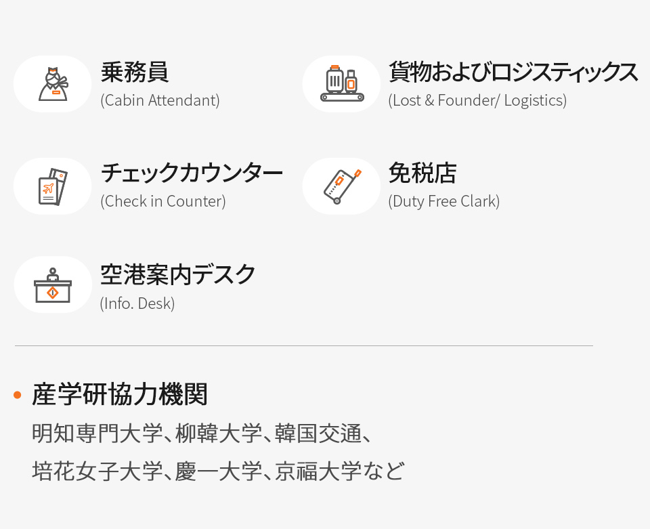Select the 免税店 heading
Screen dimensions: 650x529
tap(422, 173)
